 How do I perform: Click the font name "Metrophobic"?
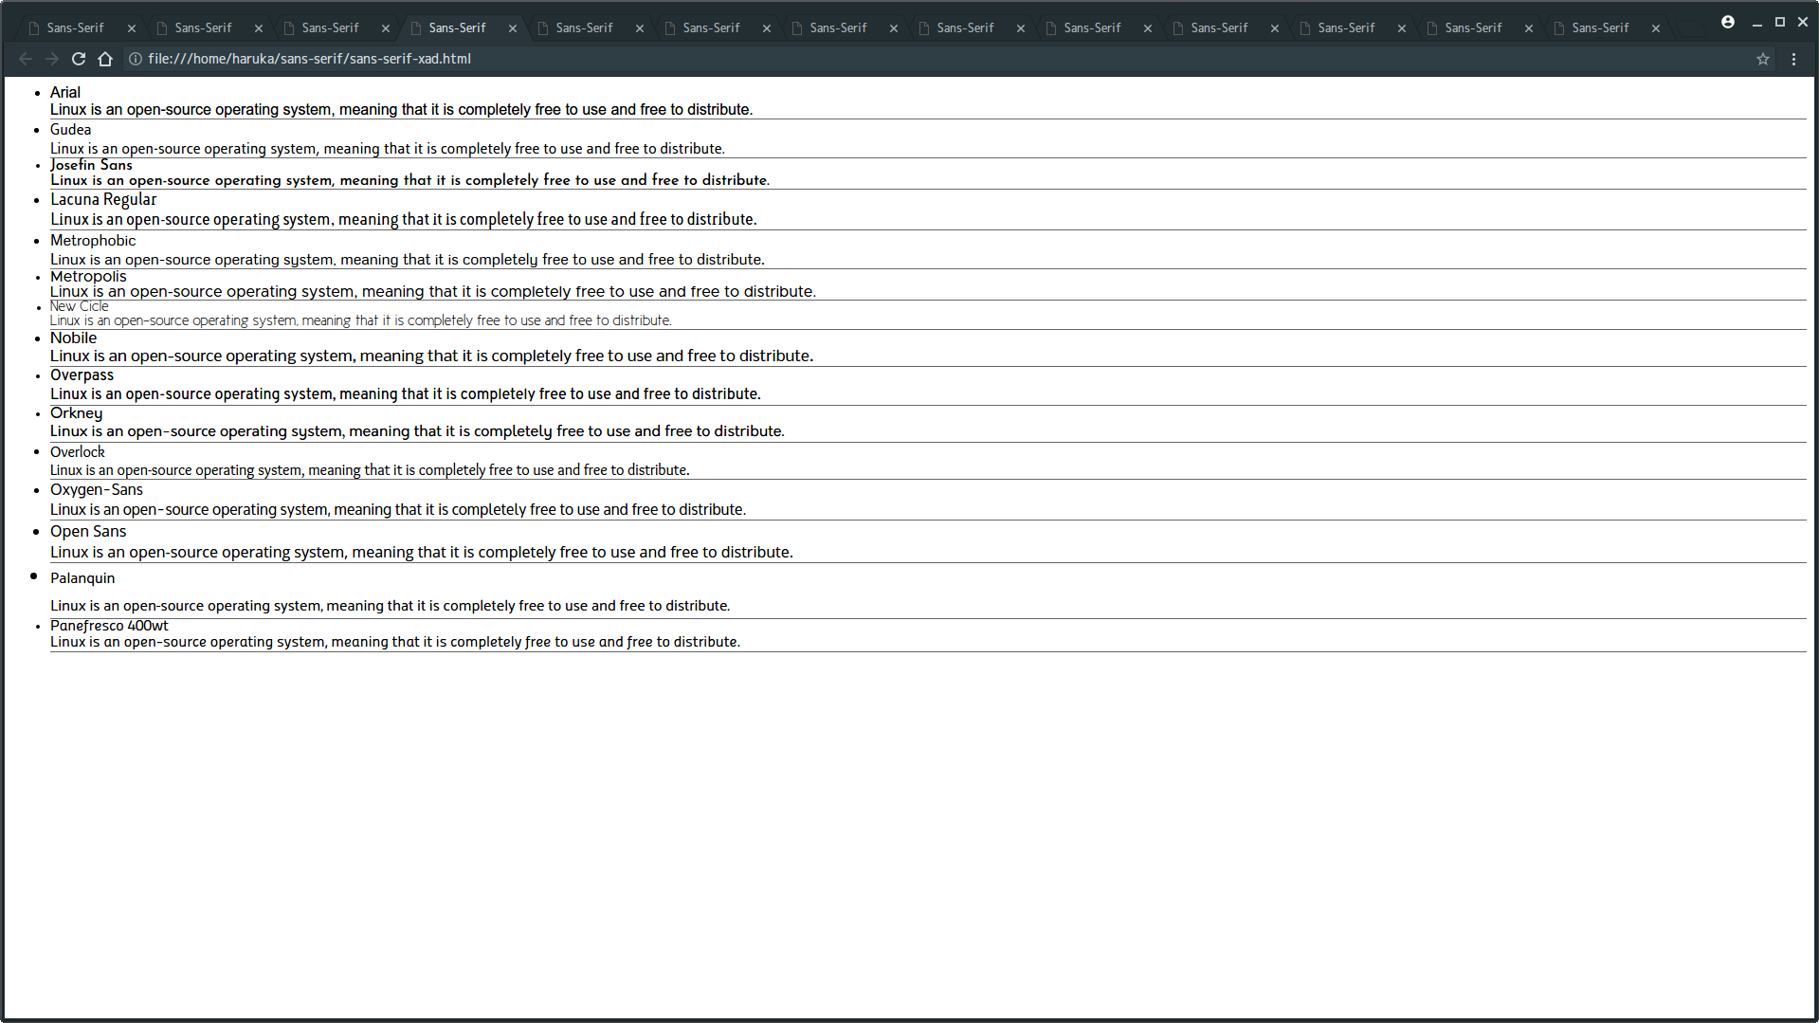[x=93, y=241]
